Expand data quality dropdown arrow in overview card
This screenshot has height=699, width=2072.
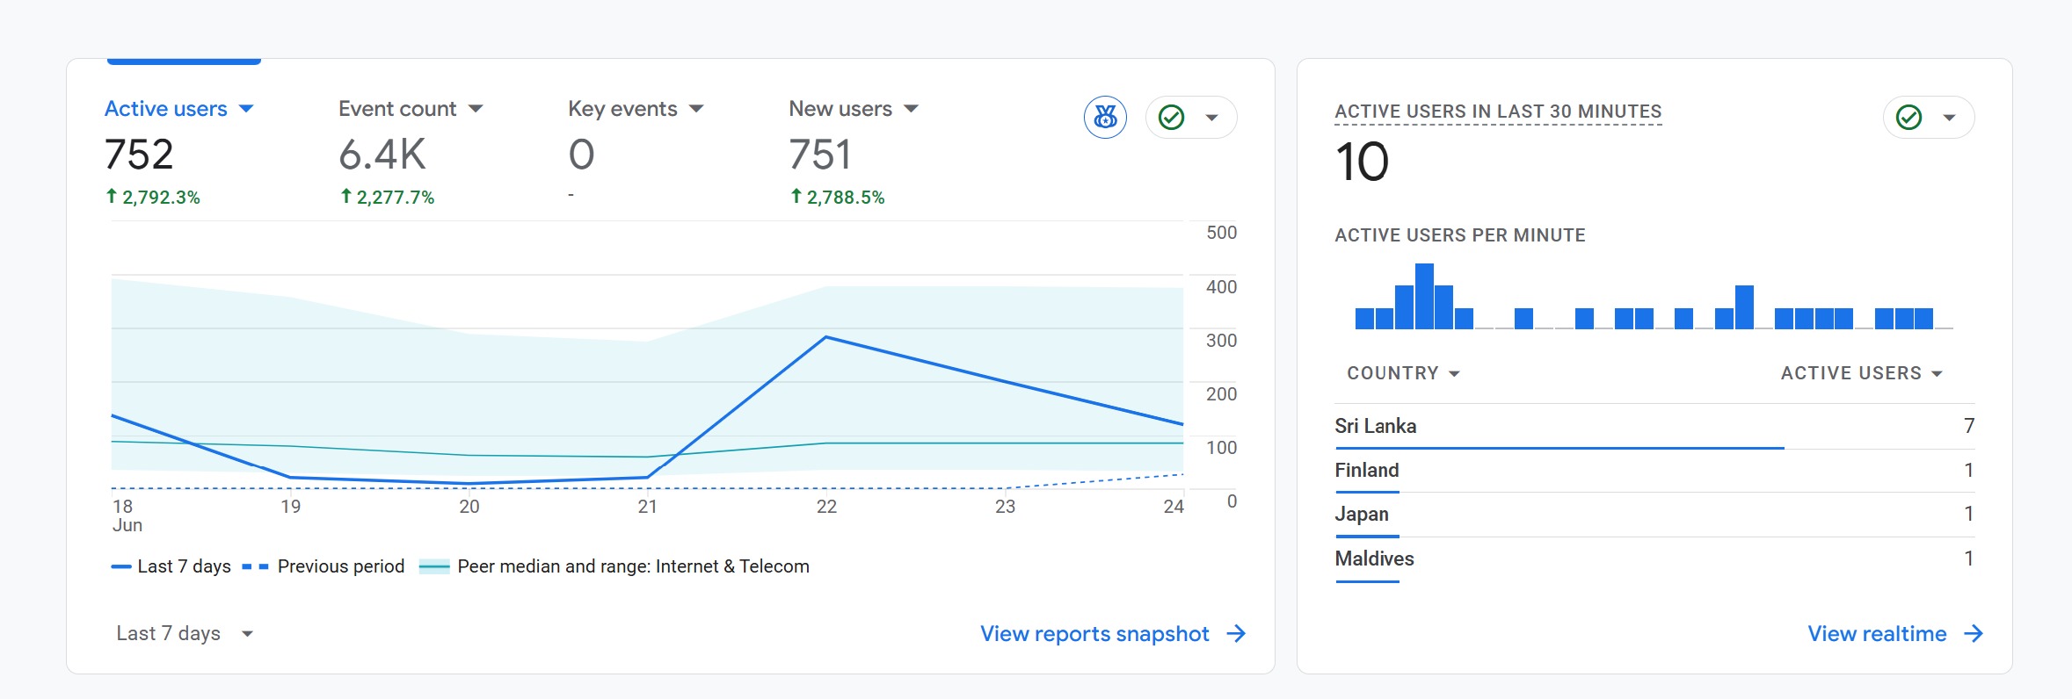(x=1211, y=118)
